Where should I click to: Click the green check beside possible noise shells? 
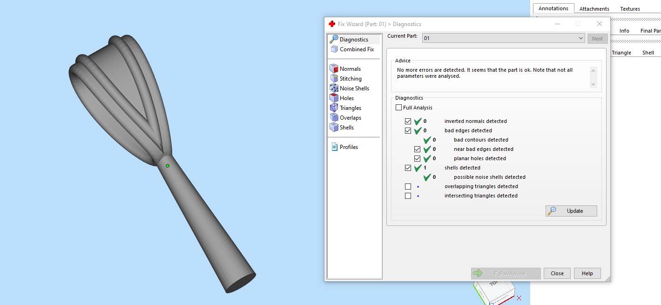pyautogui.click(x=427, y=177)
